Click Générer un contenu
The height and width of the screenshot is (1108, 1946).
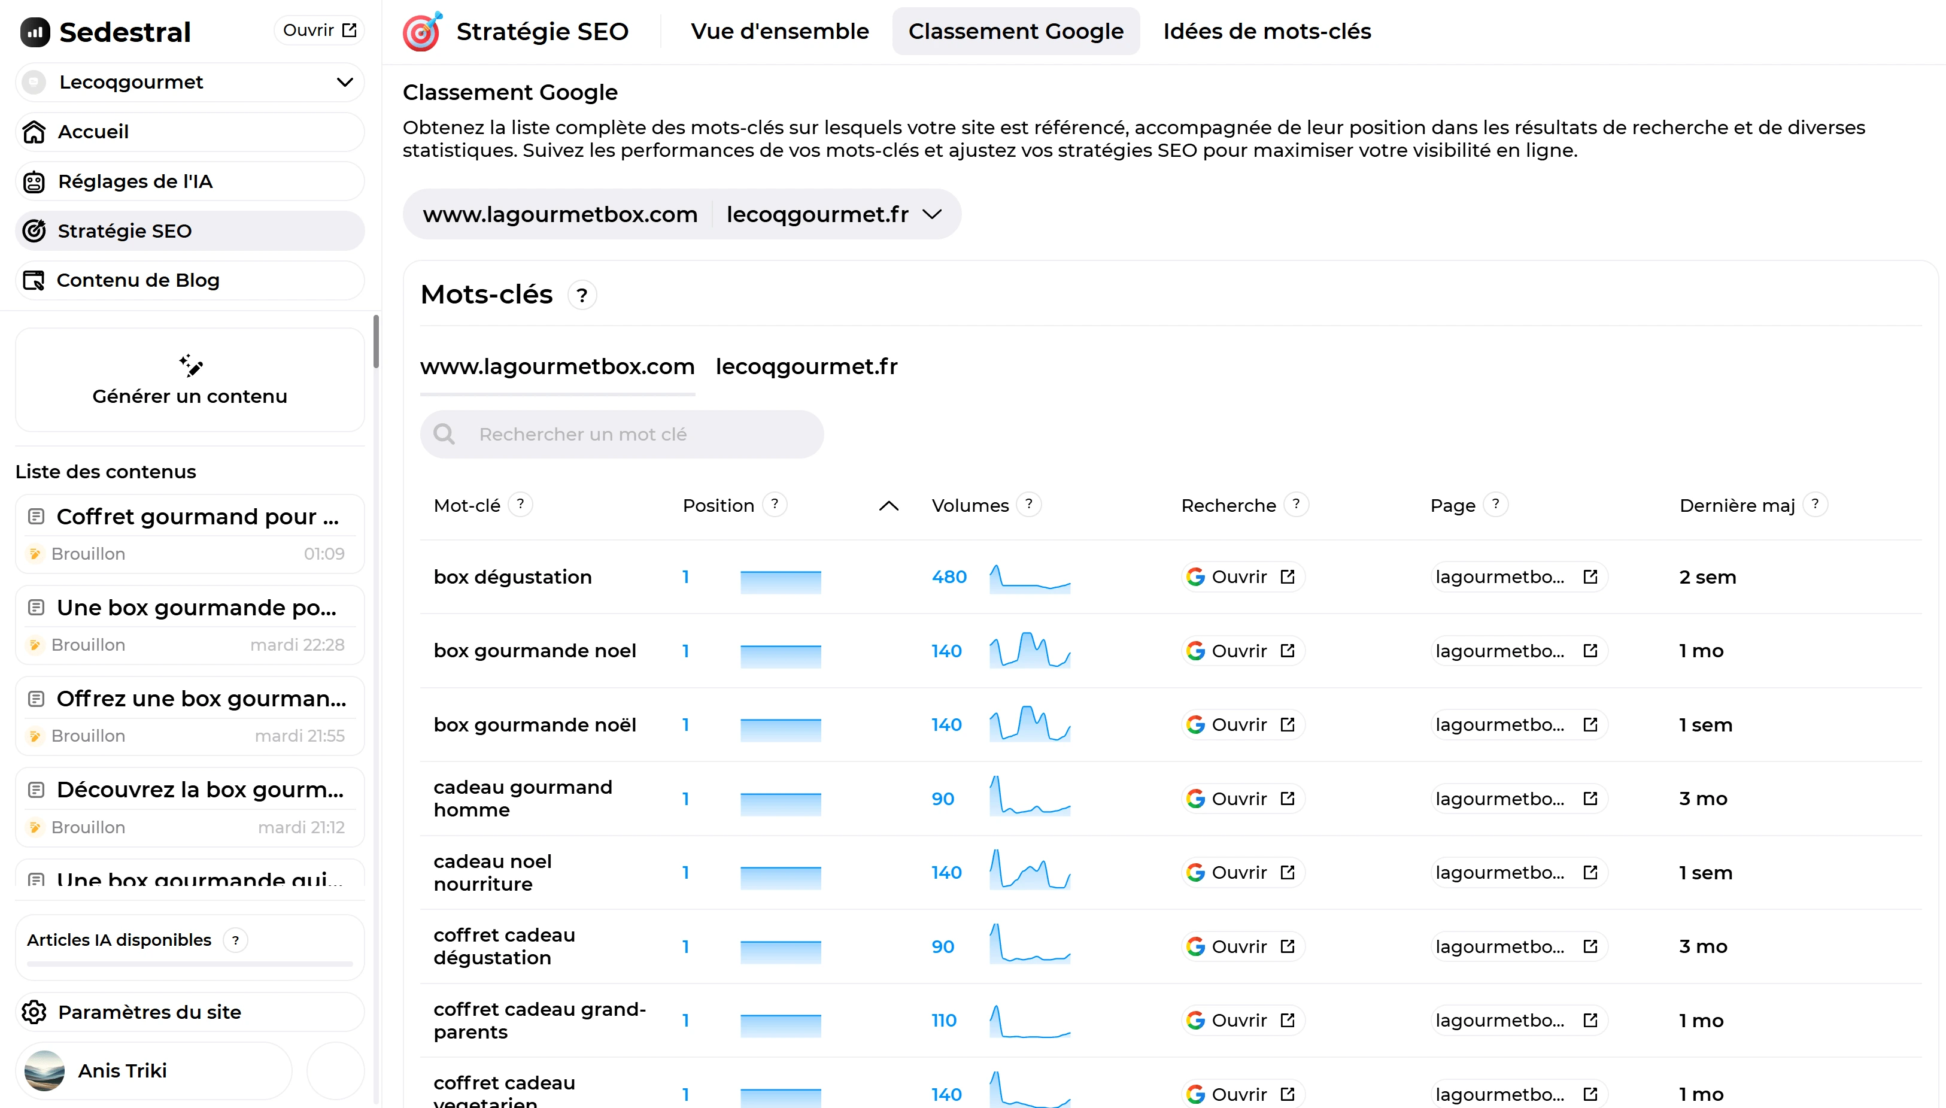190,380
